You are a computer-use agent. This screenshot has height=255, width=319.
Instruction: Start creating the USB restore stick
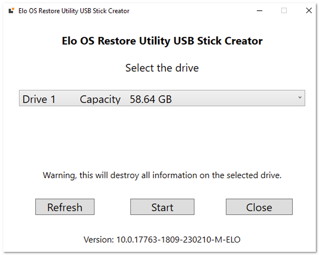point(162,207)
